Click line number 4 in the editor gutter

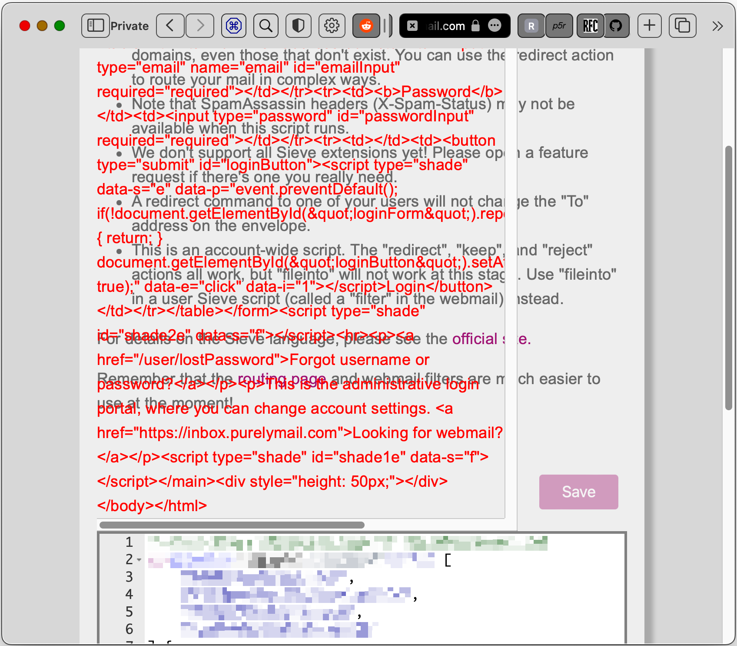coord(129,594)
